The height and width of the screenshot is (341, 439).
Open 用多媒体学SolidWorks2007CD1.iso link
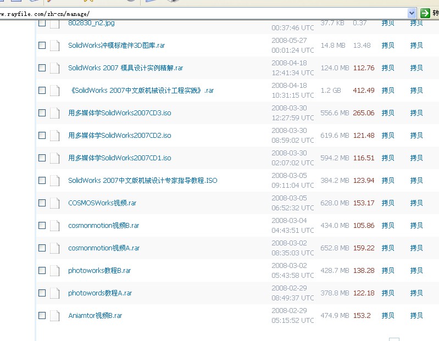(120, 158)
